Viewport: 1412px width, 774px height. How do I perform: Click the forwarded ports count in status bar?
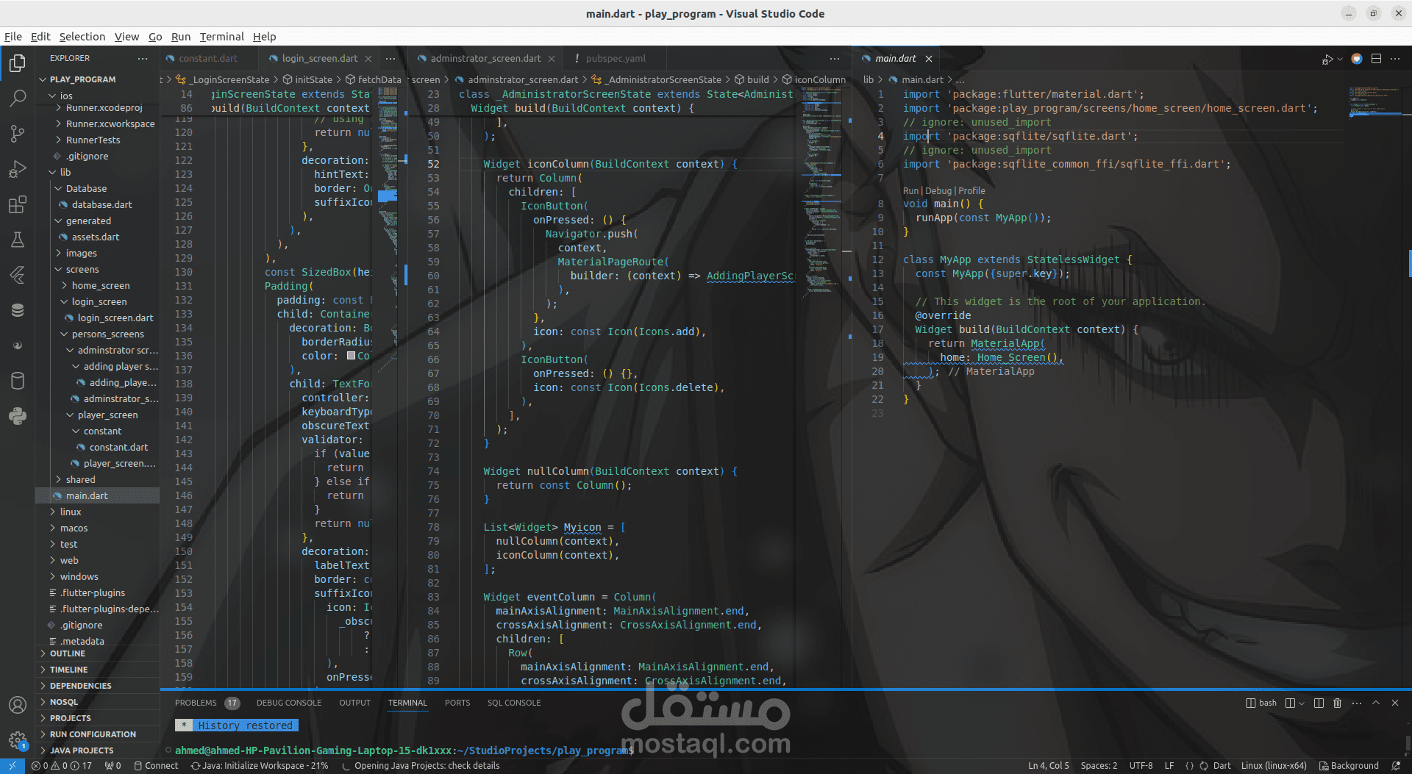[x=113, y=766]
